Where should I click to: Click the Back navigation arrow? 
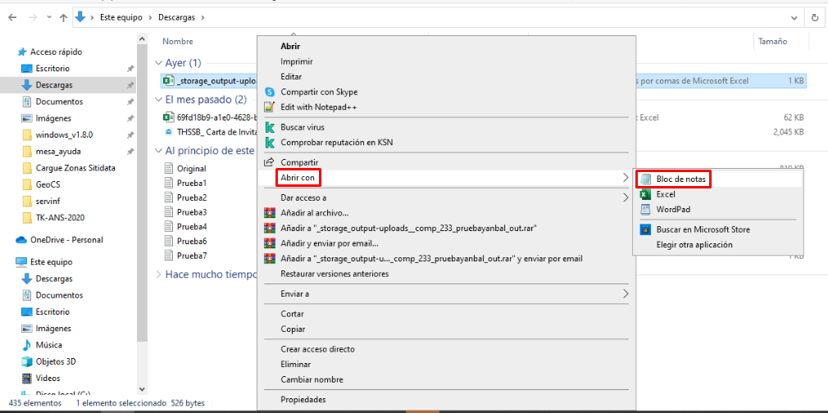13,17
